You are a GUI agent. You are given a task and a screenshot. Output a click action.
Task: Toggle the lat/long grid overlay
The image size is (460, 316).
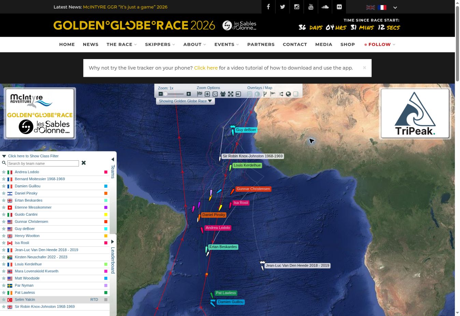coord(249,94)
